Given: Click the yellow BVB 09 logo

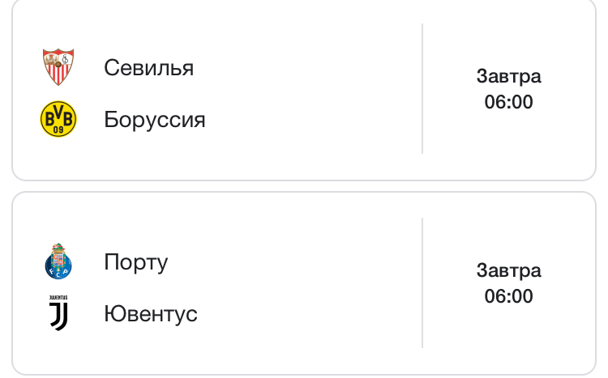Looking at the screenshot, I should click(58, 119).
